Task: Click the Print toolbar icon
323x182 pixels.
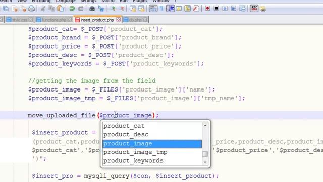Action: (31, 9)
